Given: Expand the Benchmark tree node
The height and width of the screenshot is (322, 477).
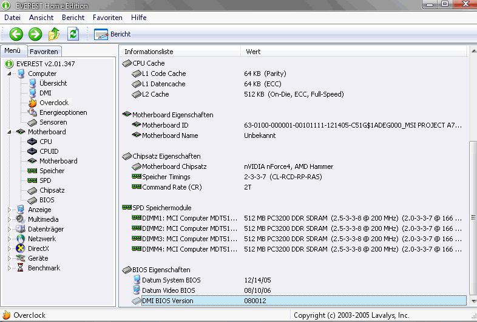Looking at the screenshot, I should 9,268.
